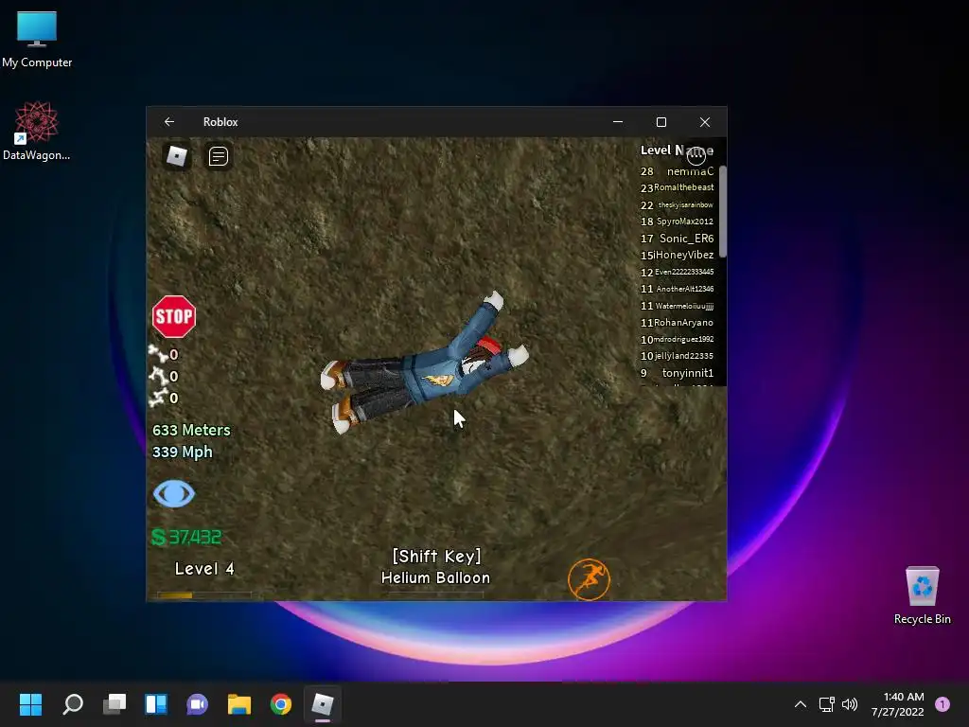Viewport: 969px width, 727px height.
Task: Click the [Shift Key] Helium Balloon prompt
Action: pyautogui.click(x=435, y=566)
